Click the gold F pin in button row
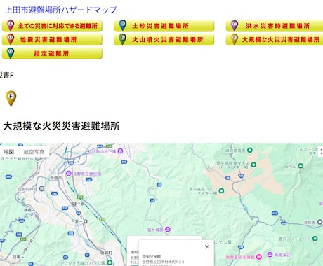This screenshot has width=323, height=266. click(235, 39)
